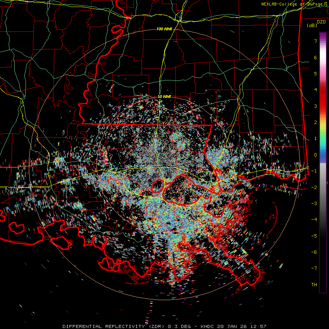Click the 6 value on the scale
Image resolution: width=329 pixels, height=329 pixels.
315,57
